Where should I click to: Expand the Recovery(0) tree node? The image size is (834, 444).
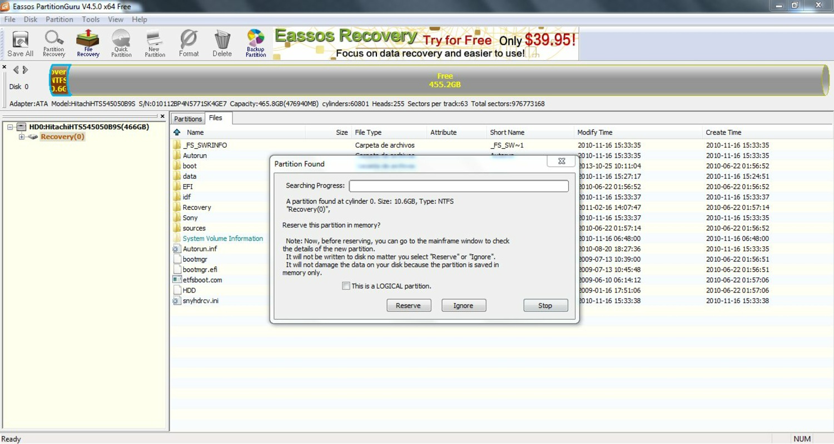click(x=22, y=137)
